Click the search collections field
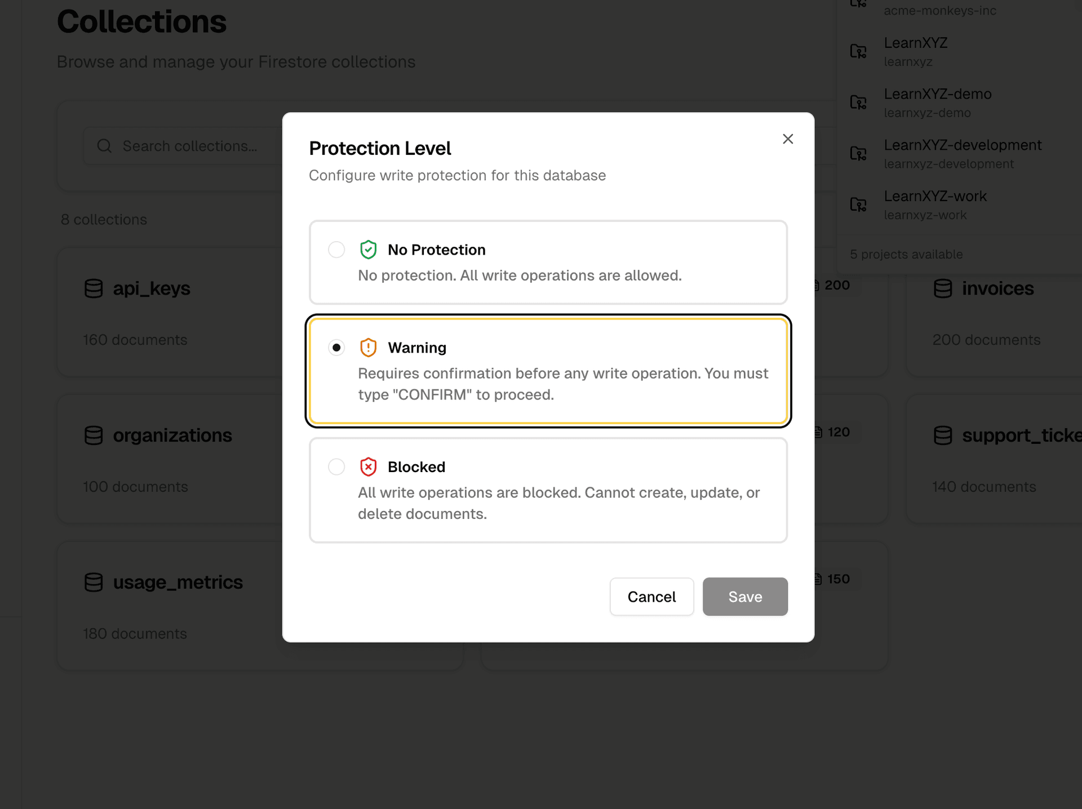 (192, 145)
